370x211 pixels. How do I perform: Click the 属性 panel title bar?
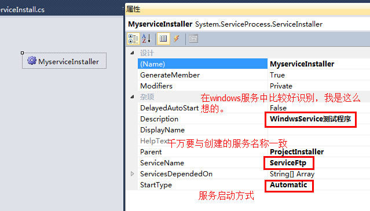[247, 9]
